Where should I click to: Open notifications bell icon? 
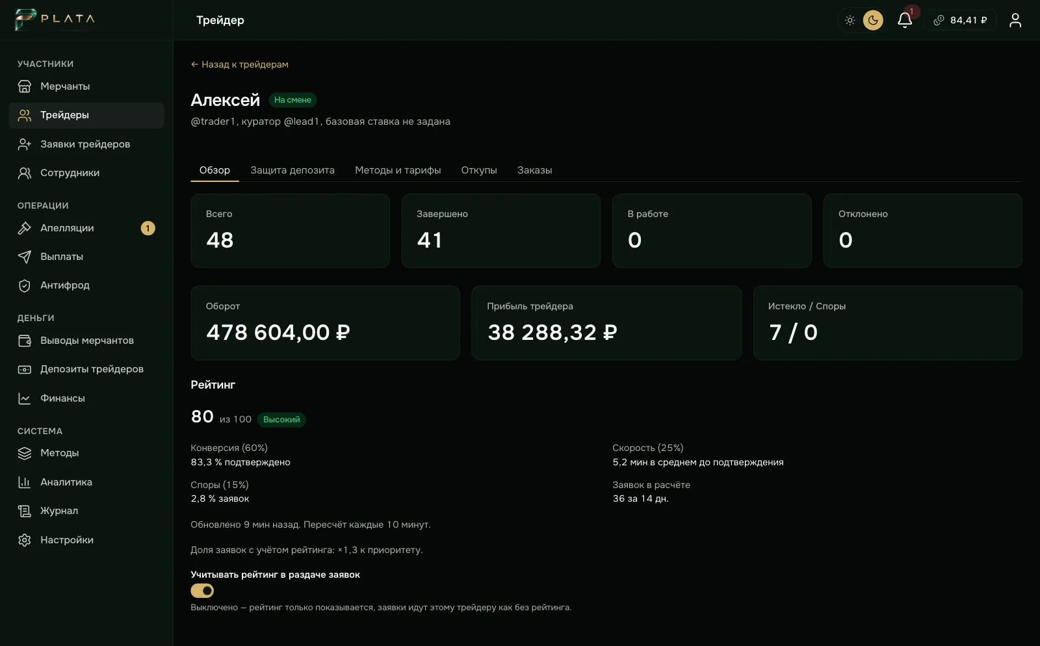click(x=905, y=20)
